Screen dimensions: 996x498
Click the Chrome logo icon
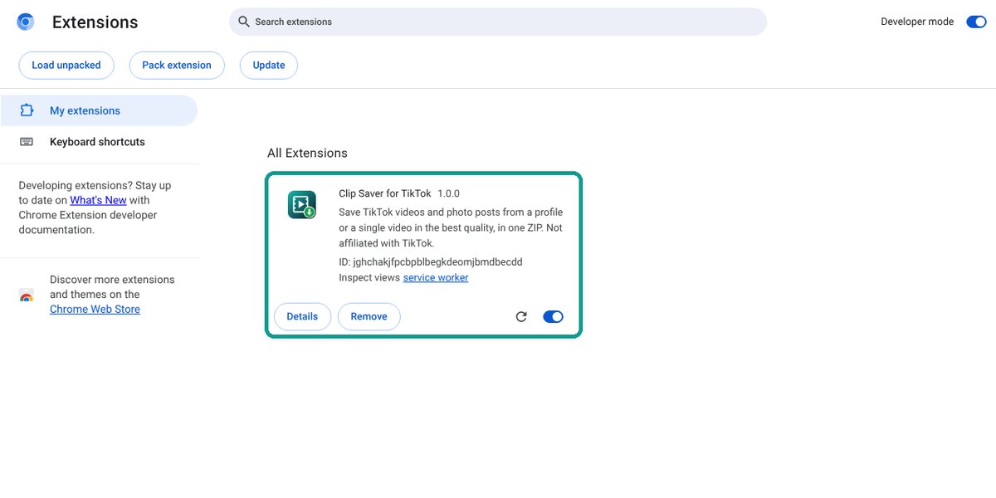[26, 22]
